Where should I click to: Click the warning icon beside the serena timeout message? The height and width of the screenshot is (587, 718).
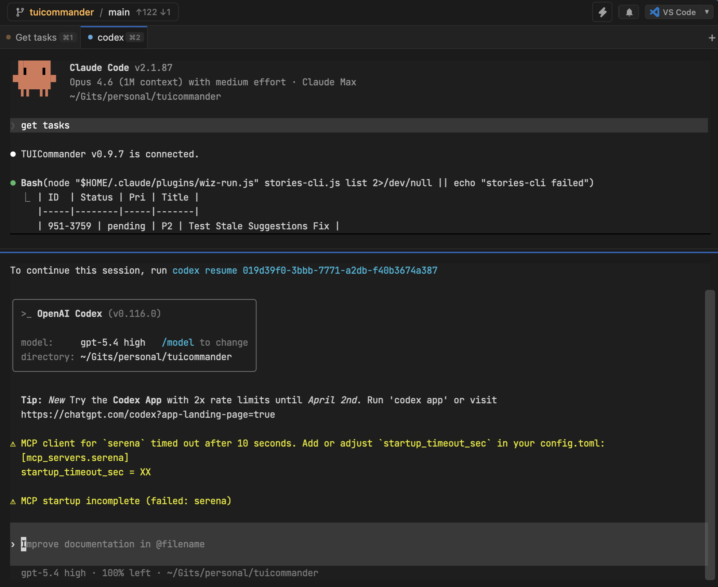click(13, 444)
